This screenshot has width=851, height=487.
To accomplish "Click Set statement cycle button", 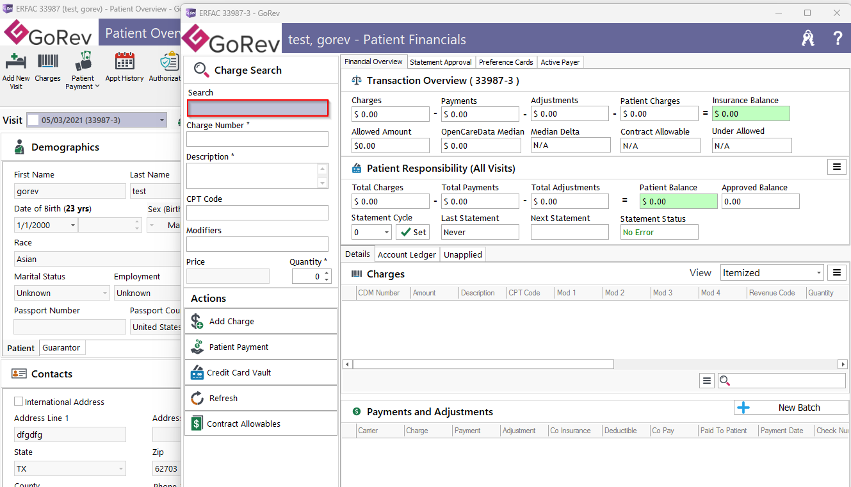I will click(413, 232).
